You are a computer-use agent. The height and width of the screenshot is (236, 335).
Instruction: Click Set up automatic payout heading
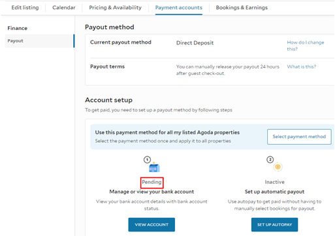[274, 192]
